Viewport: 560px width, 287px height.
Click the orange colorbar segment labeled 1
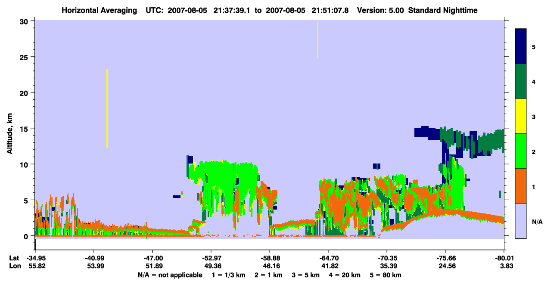[x=521, y=186]
